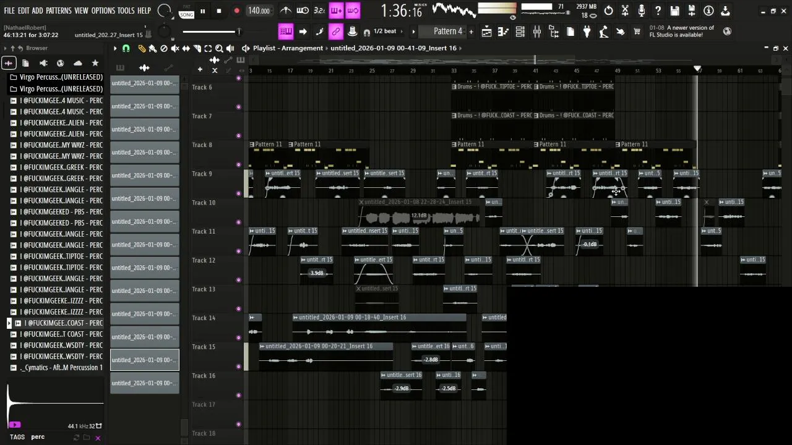
Task: Open the playlist options arrow menu
Action: [x=114, y=48]
